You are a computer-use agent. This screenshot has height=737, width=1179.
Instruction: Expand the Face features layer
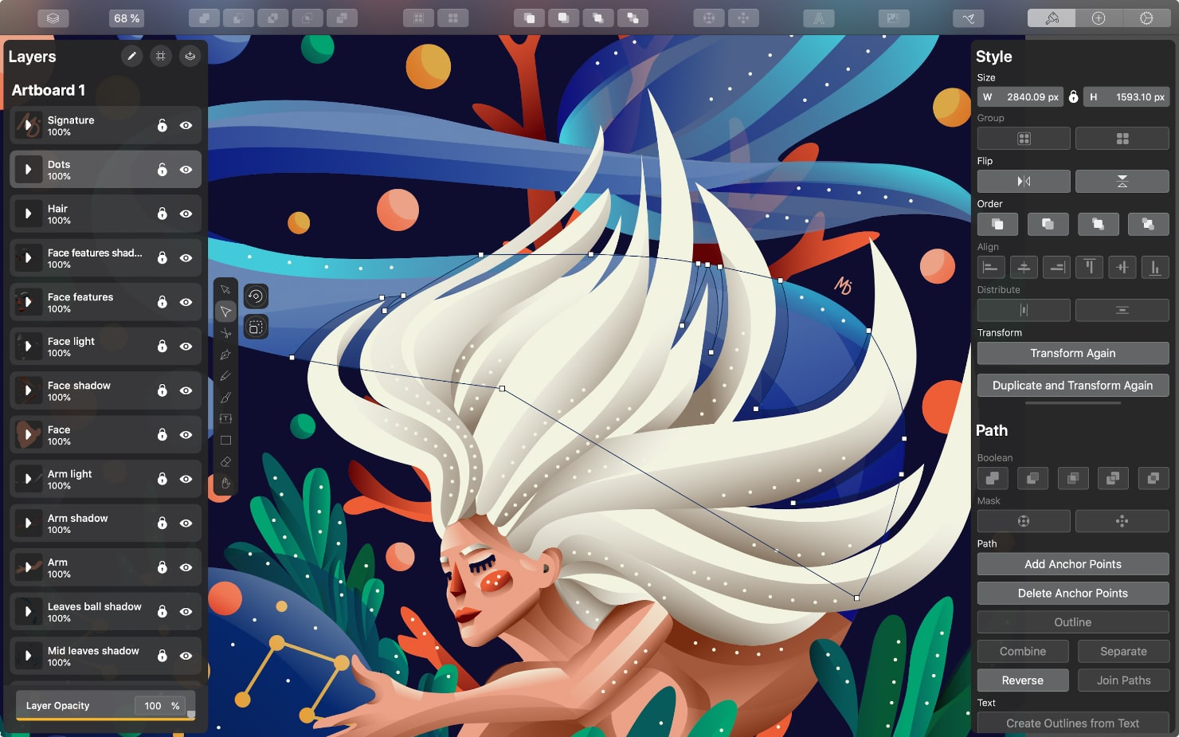[29, 302]
